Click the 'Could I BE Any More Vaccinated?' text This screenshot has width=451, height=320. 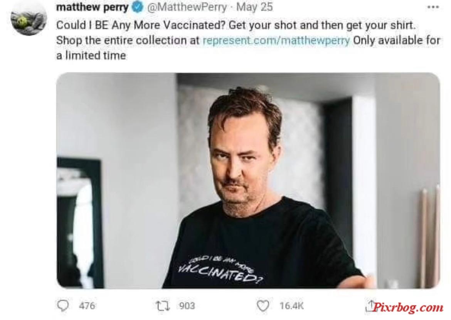(x=140, y=25)
